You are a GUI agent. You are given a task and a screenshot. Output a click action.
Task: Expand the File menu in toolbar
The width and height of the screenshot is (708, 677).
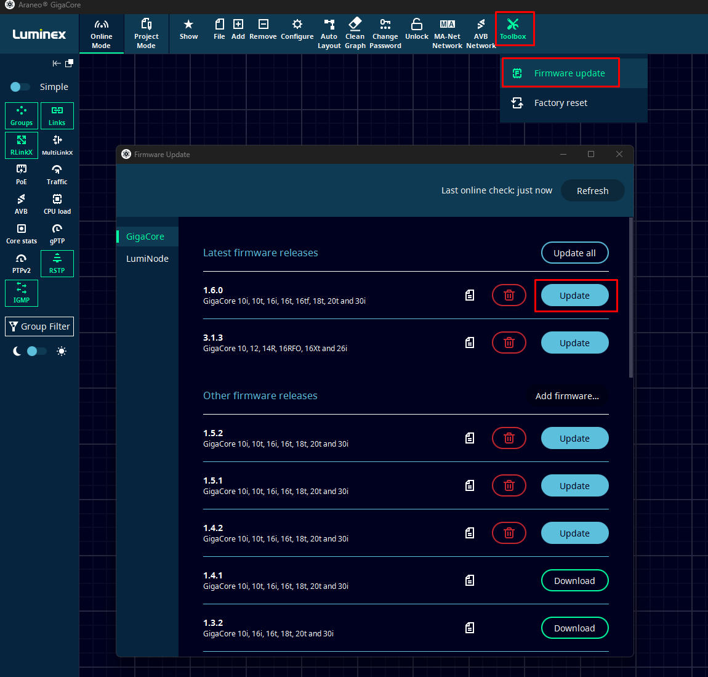pos(219,30)
